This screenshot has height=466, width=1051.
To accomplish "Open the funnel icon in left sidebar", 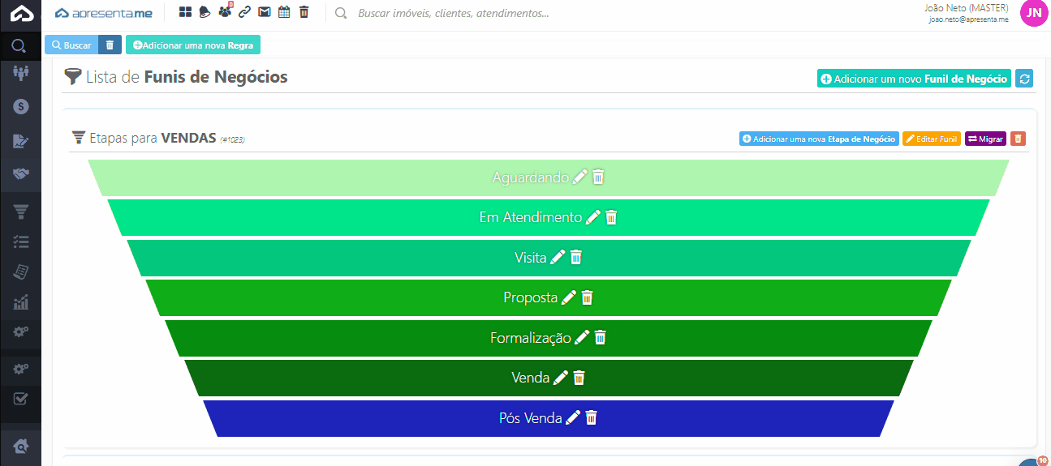I will (21, 212).
